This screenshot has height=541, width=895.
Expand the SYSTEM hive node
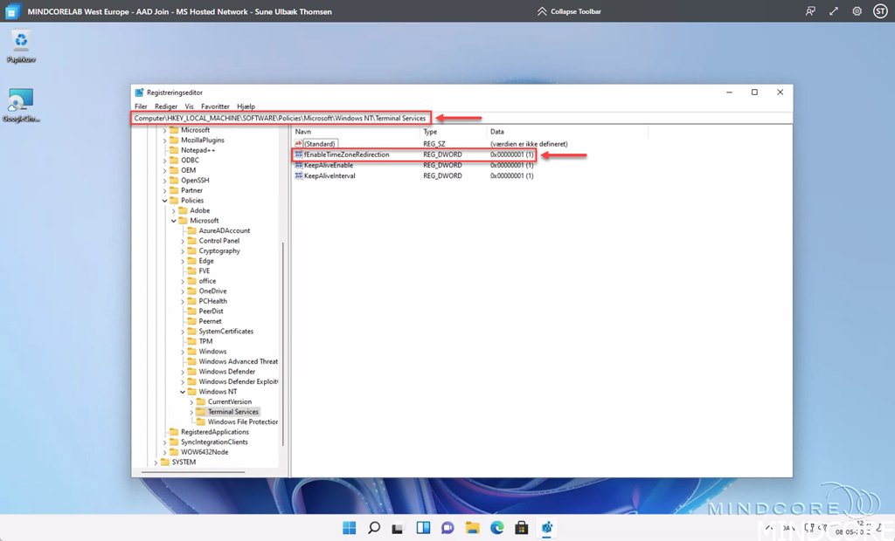[x=156, y=462]
